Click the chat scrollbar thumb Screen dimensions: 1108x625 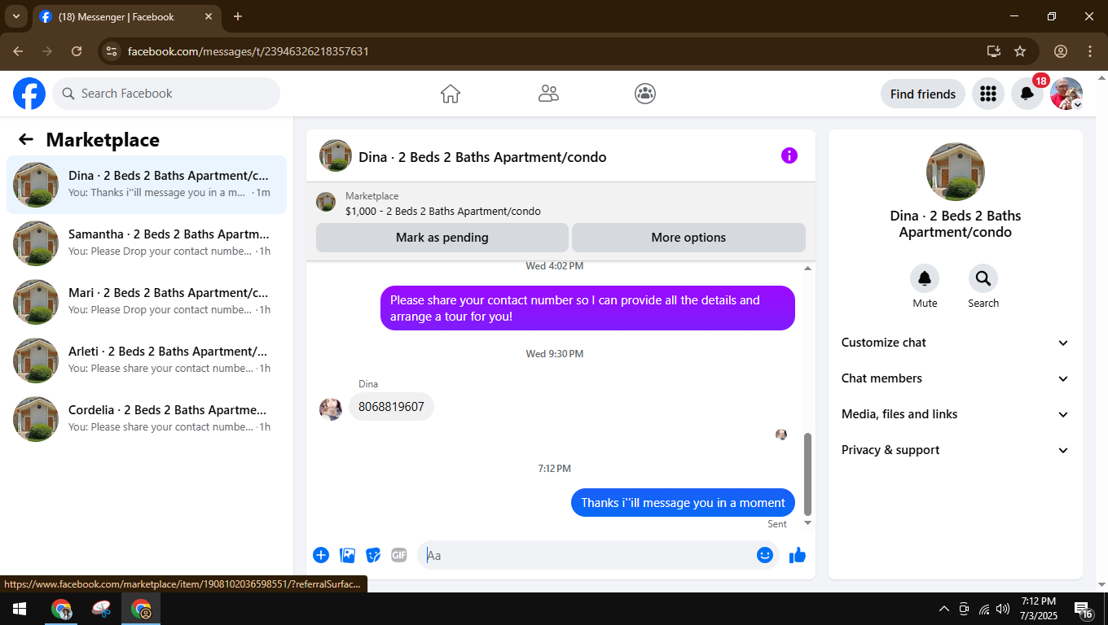point(807,474)
